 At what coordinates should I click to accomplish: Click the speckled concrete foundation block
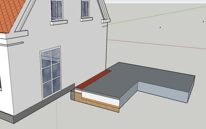pyautogui.click(x=73, y=95)
